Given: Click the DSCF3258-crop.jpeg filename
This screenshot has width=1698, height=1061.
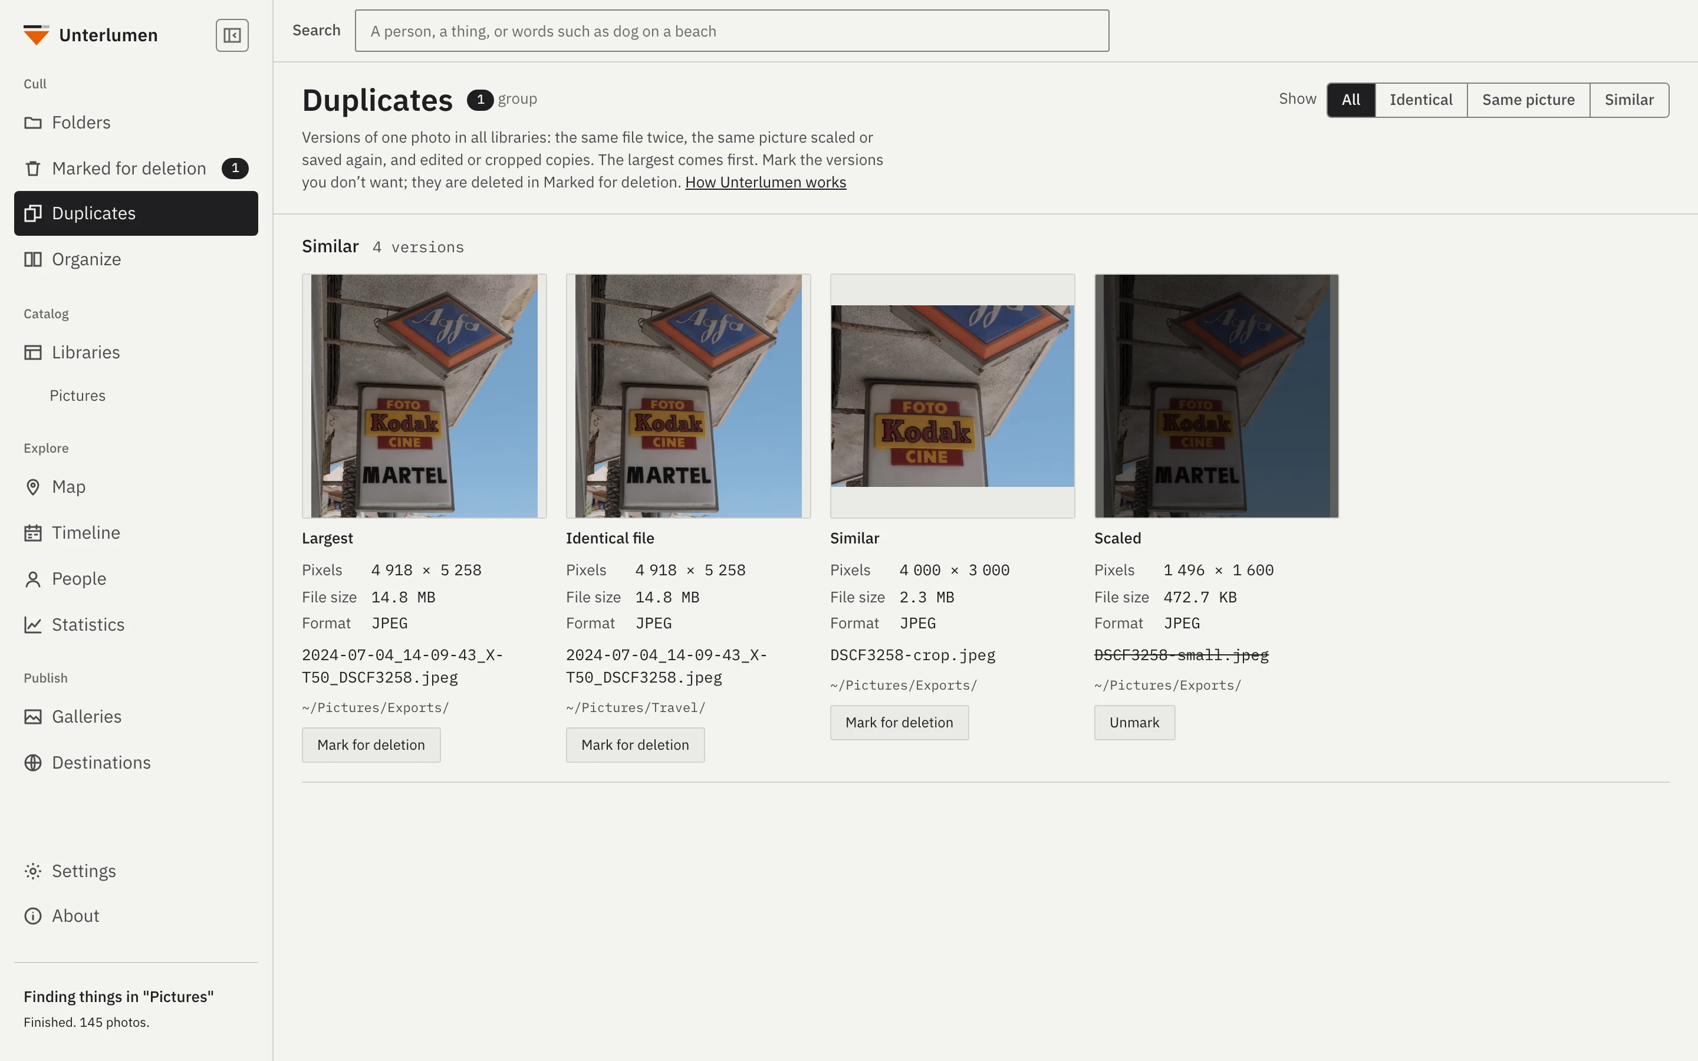Looking at the screenshot, I should [913, 655].
